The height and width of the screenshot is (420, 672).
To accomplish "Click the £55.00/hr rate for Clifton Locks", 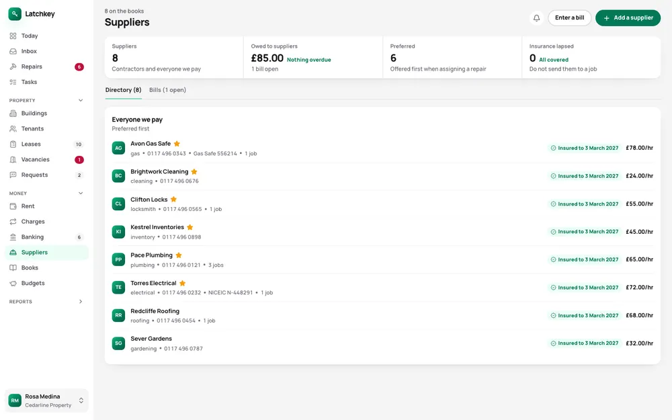I will pyautogui.click(x=640, y=204).
